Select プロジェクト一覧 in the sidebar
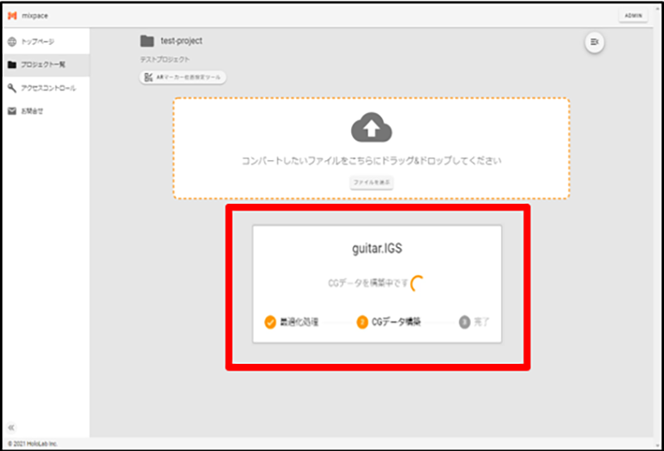 pos(42,65)
